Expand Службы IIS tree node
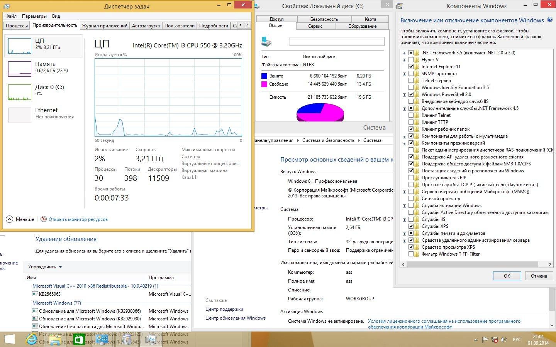556x347 pixels. pos(404,219)
